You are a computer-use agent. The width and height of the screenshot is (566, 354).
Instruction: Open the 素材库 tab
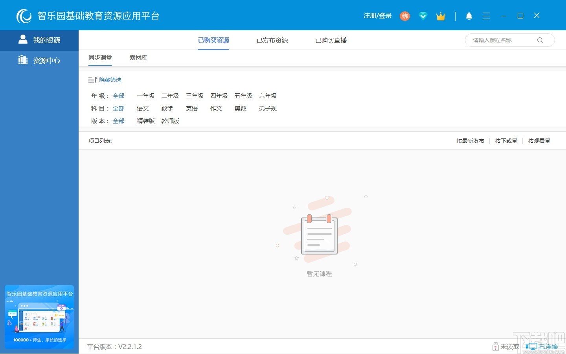click(138, 57)
